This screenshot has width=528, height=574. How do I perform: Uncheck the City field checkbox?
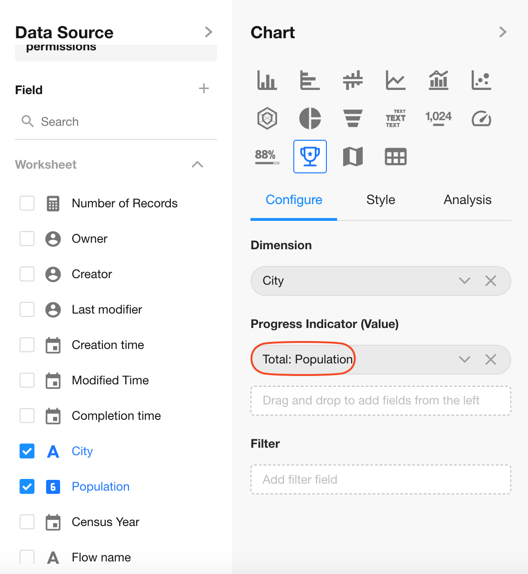click(27, 451)
